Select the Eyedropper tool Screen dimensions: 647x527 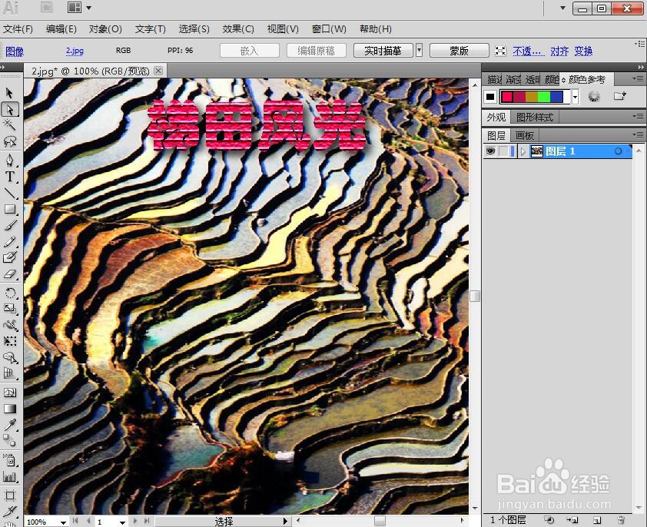[x=10, y=425]
